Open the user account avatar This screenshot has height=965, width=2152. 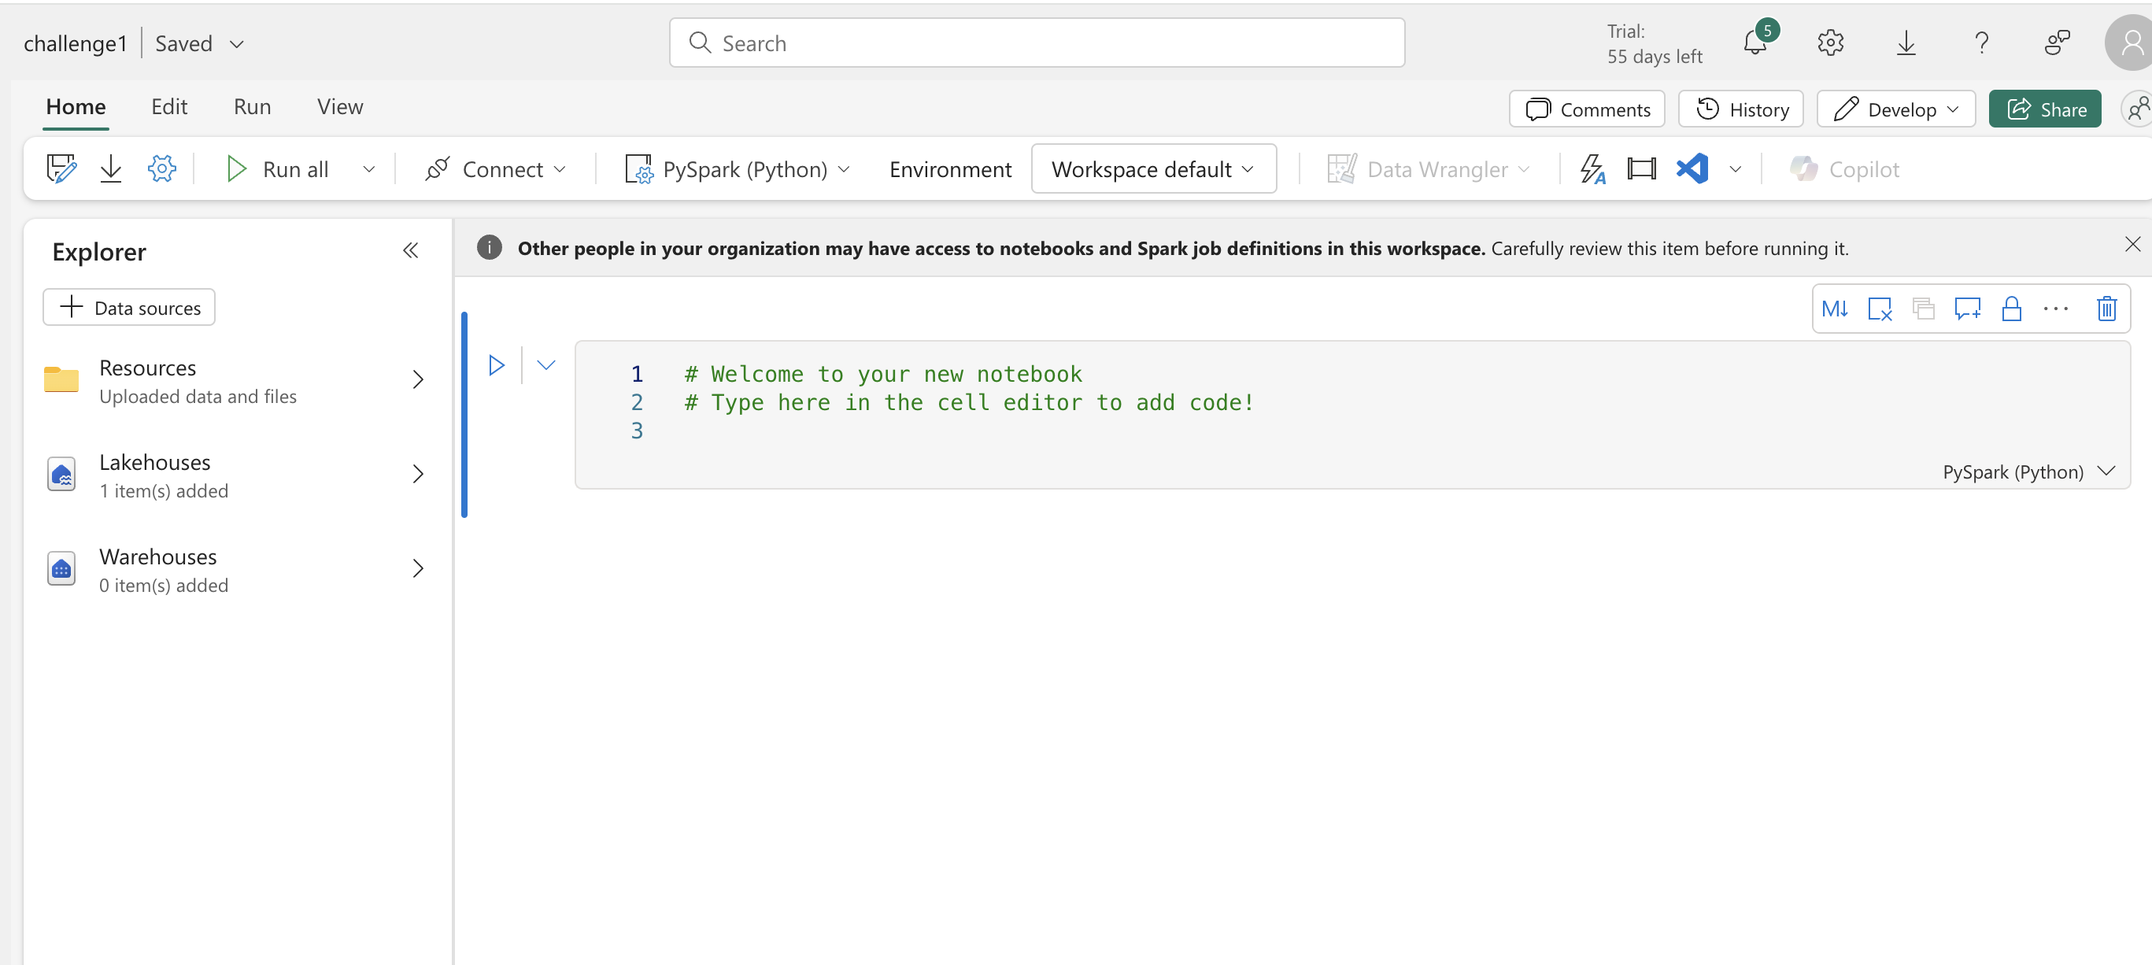pyautogui.click(x=2129, y=43)
